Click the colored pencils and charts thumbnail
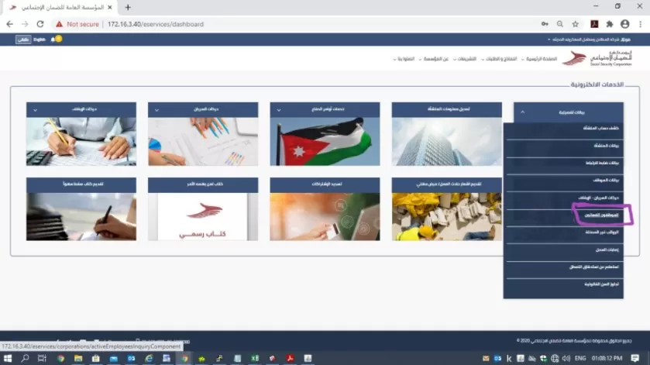This screenshot has width=650, height=365. tap(203, 142)
